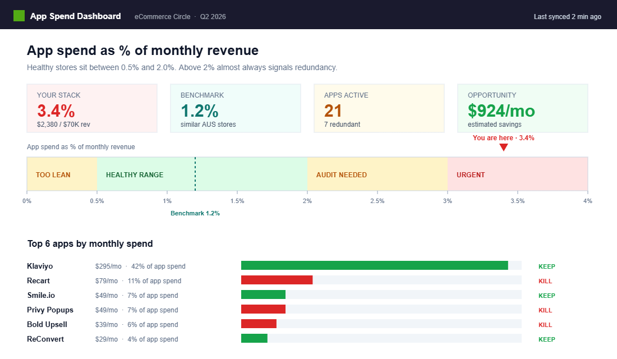Screen dimensions: 617x359
Task: Click the 'Last synced 2 min ago' status
Action: coord(567,17)
